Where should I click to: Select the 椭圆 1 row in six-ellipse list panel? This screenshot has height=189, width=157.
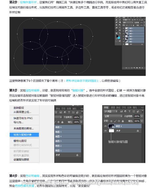tap(68, 150)
